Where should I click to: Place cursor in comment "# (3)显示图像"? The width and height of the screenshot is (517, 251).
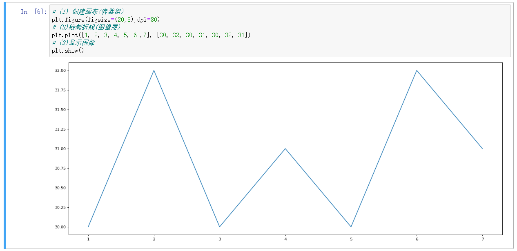(73, 43)
